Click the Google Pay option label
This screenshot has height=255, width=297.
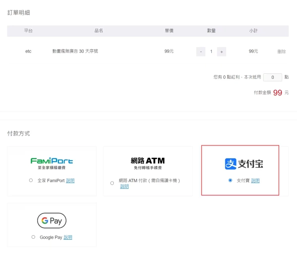[50, 237]
